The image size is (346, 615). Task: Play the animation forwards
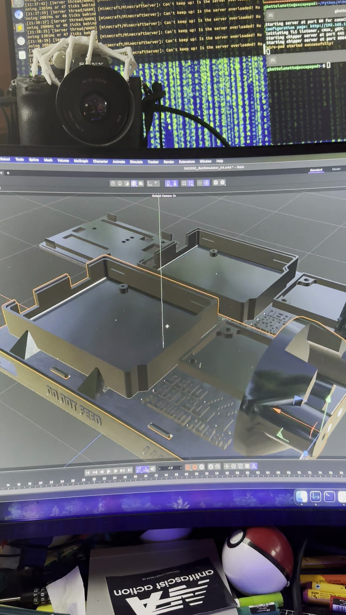109,471
